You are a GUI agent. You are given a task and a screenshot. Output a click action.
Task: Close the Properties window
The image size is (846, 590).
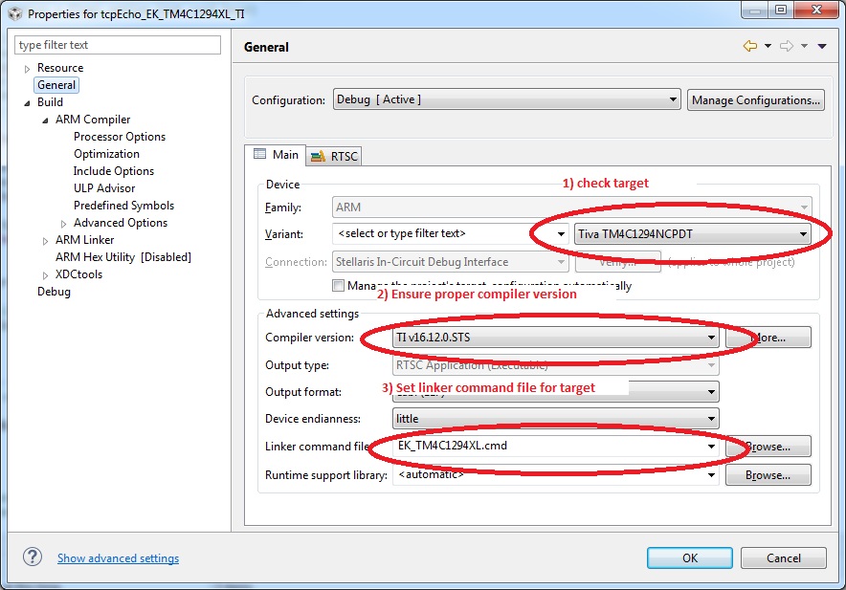816,10
